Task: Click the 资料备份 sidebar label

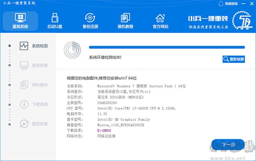Action: (40, 85)
